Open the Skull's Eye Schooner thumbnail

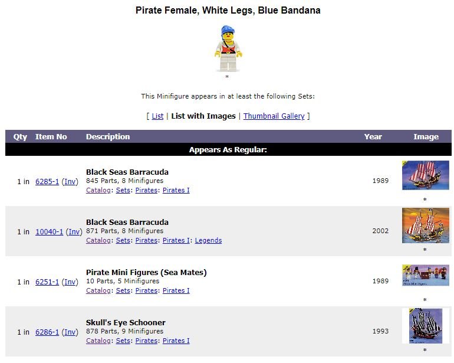pyautogui.click(x=426, y=326)
